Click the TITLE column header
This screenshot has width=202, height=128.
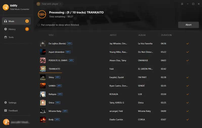click(x=51, y=35)
